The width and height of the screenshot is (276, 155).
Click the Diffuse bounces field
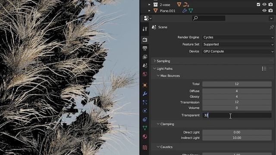(237, 91)
